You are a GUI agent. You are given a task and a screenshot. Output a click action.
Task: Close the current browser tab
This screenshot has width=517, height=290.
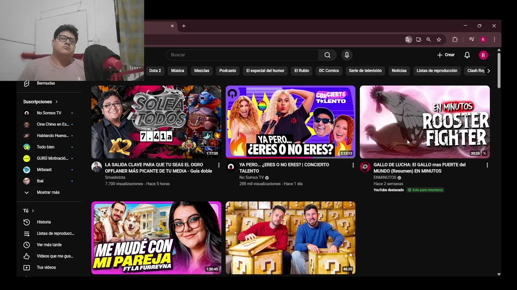click(x=172, y=26)
